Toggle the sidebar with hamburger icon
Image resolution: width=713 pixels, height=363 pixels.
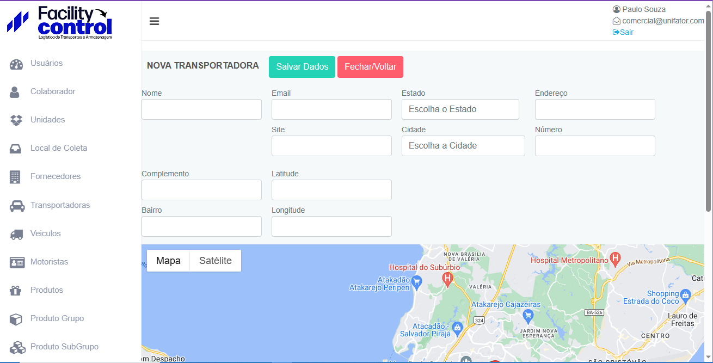(154, 21)
